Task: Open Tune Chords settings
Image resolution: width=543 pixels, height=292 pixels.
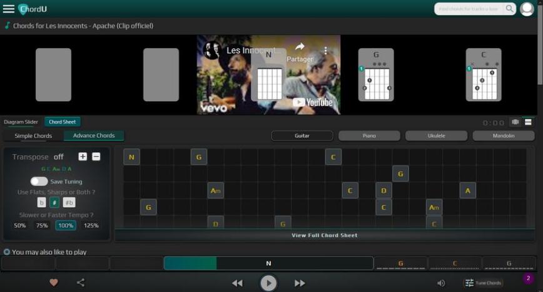Action: tap(484, 283)
